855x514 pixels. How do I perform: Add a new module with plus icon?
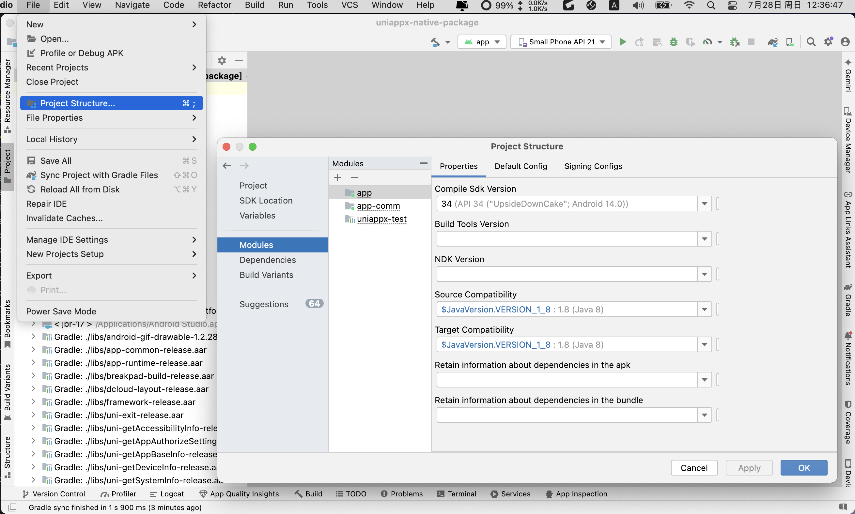pyautogui.click(x=337, y=177)
